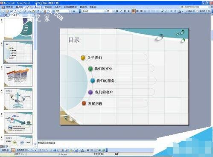
Task: Open the 自选图形 (AutoShapes) dropdown
Action: [23, 150]
